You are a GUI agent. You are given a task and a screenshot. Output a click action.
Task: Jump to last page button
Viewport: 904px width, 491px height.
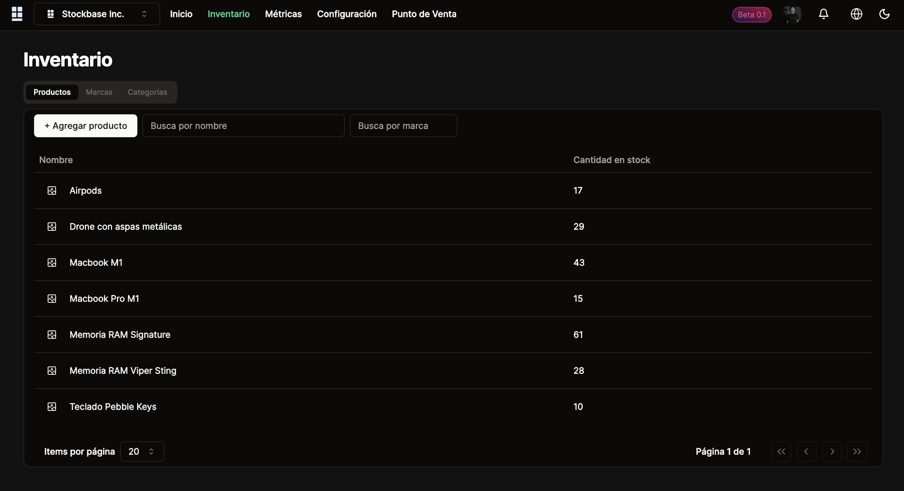[857, 451]
